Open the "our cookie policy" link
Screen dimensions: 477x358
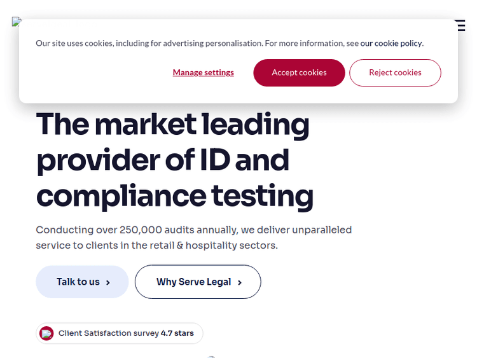point(391,43)
